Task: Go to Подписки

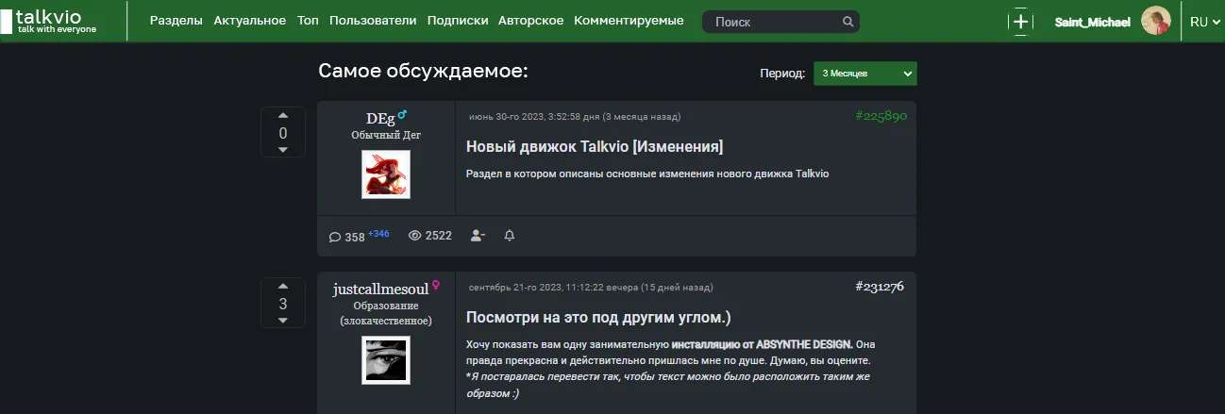Action: 458,21
